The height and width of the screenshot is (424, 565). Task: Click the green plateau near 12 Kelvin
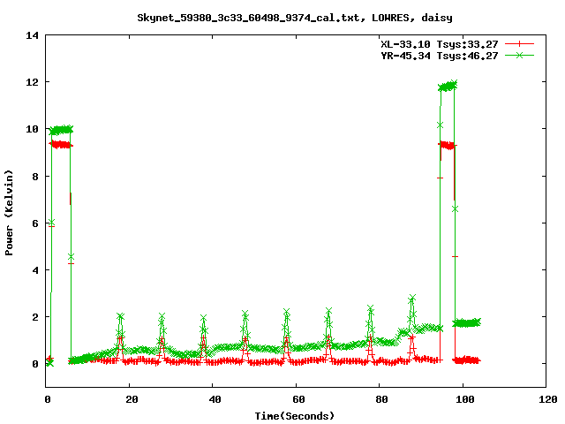(448, 87)
